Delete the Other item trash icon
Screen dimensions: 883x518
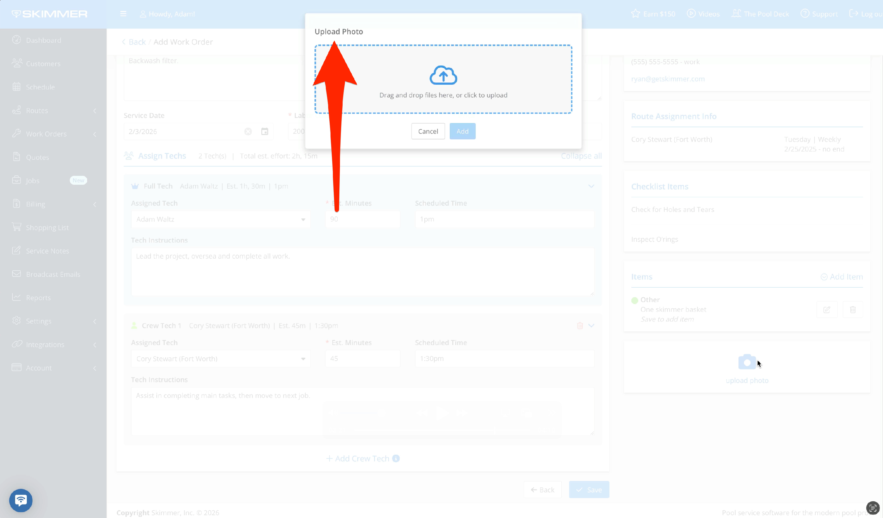point(853,310)
